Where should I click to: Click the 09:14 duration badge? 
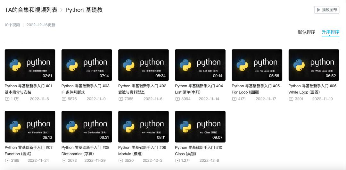click(218, 76)
